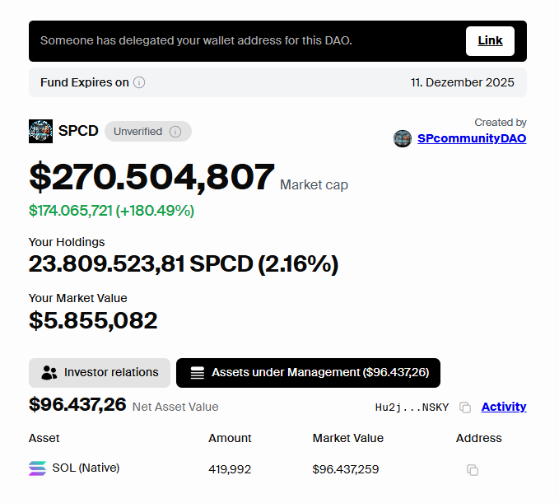Click the Address column header
This screenshot has width=559, height=503.
click(479, 438)
